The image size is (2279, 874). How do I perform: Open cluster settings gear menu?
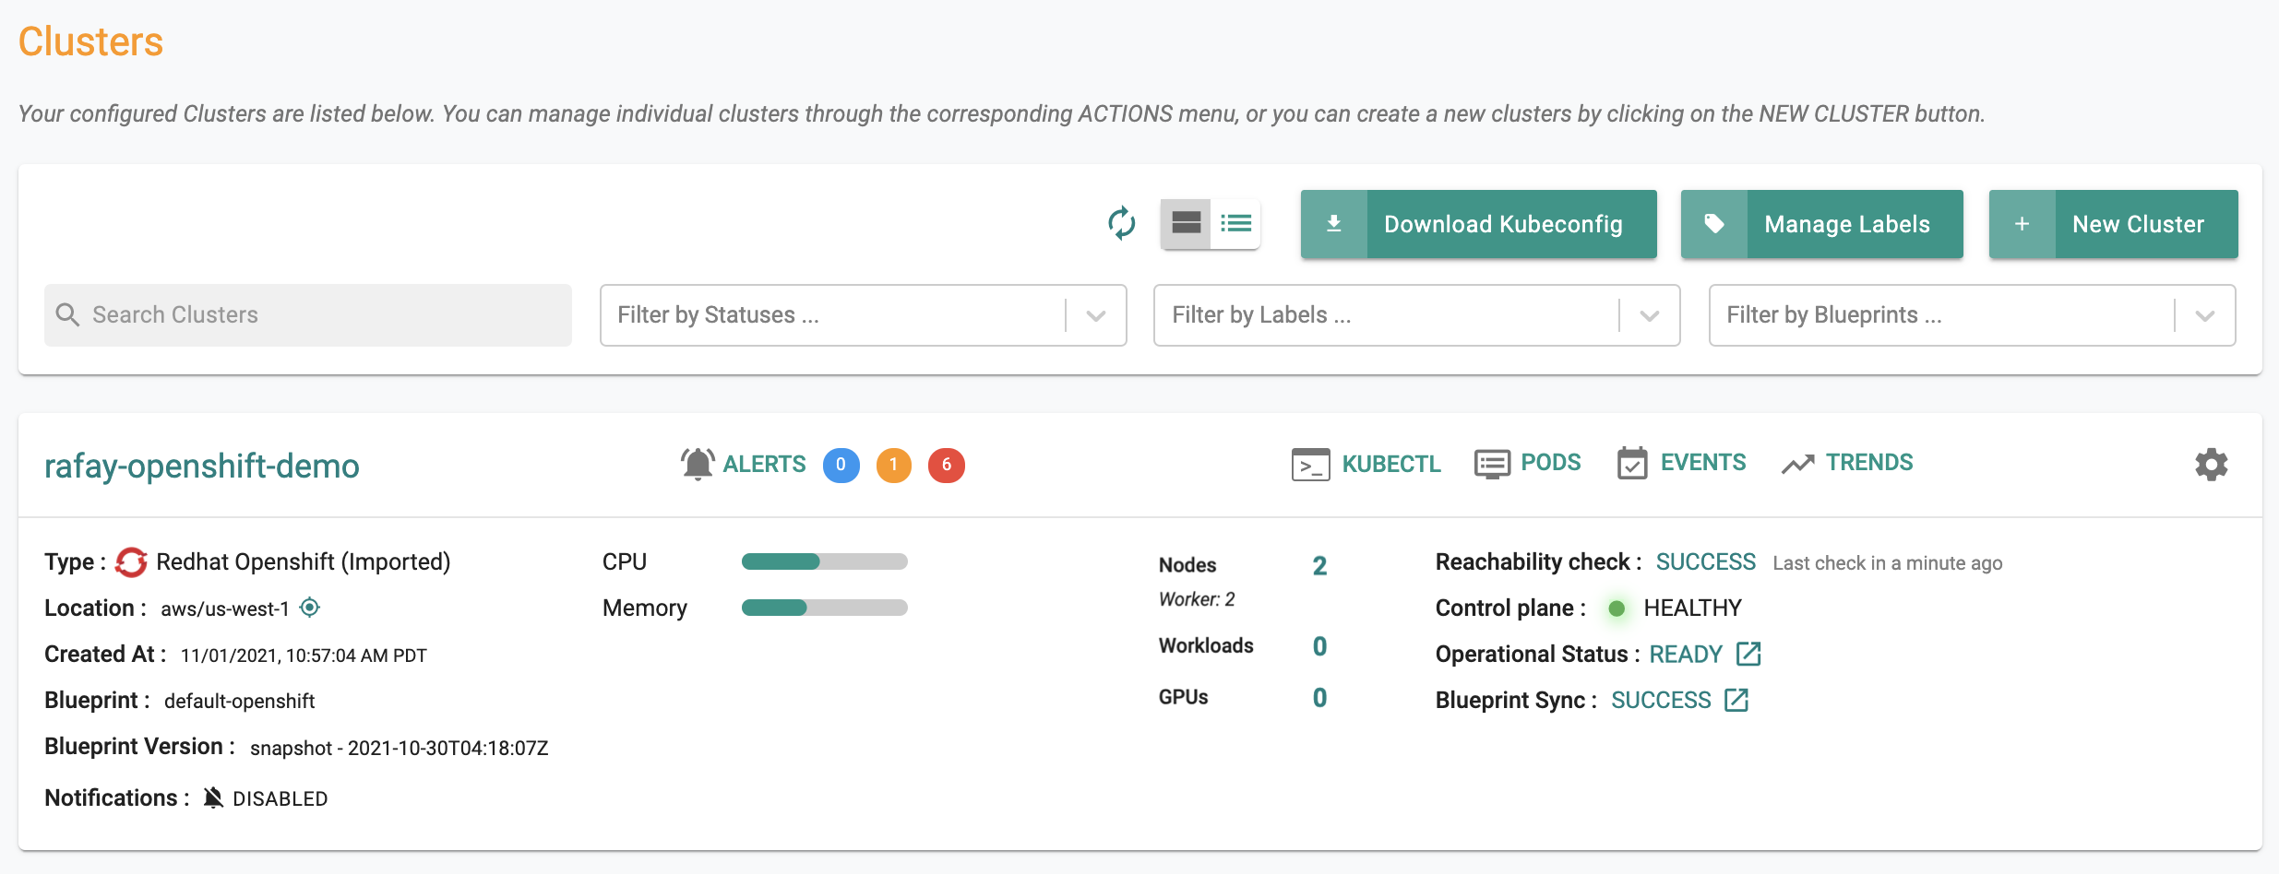[2212, 465]
